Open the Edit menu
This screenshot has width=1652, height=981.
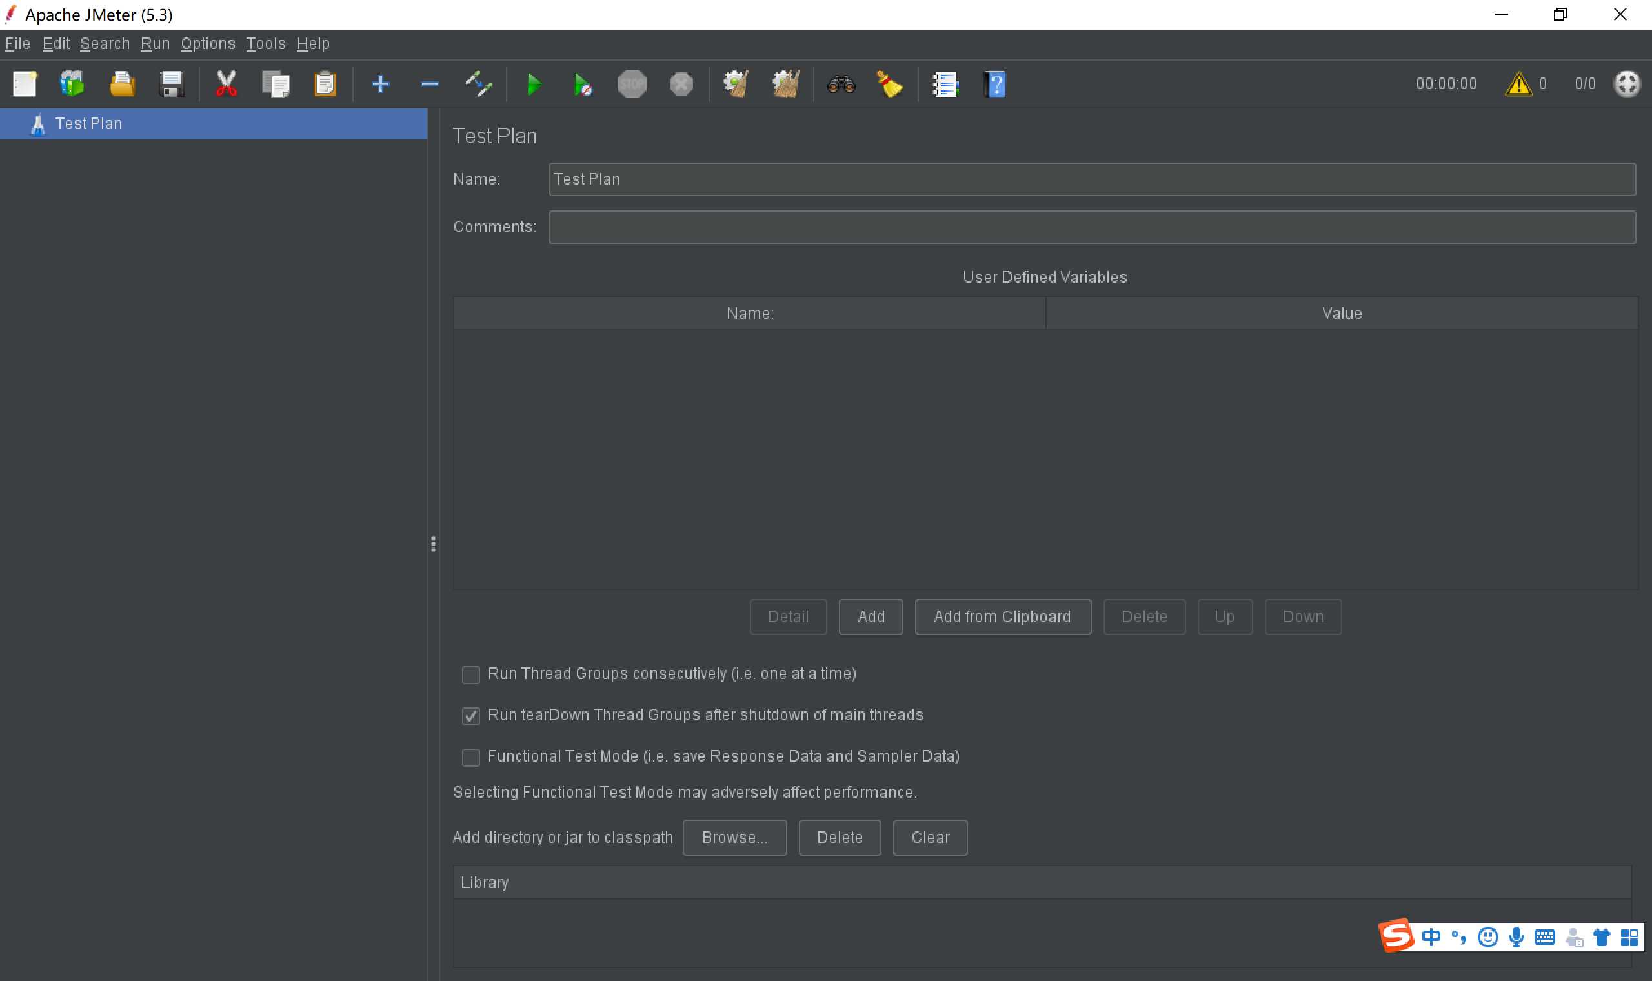pos(56,44)
